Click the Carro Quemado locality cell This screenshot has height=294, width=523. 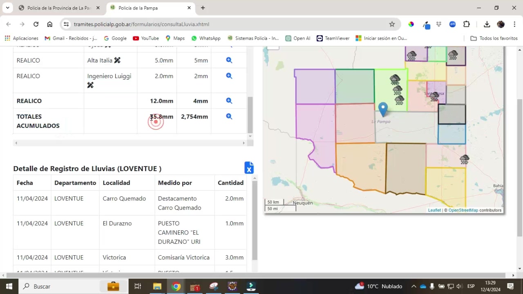[x=124, y=198]
